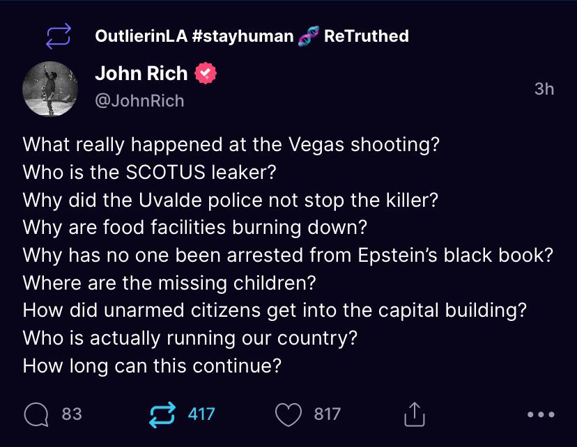Click the red verified badge
This screenshot has width=577, height=447.
coord(205,74)
